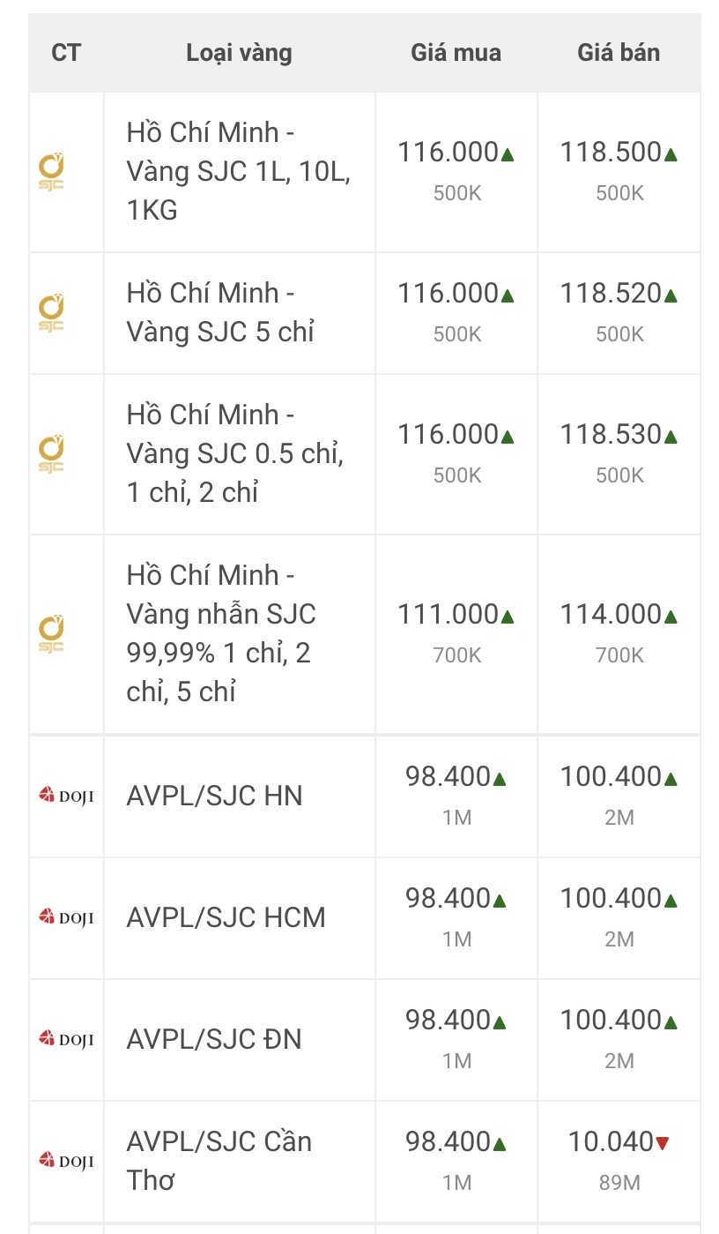Click the Loại vàng column header
Viewport: 719px width, 1234px height.
[239, 53]
